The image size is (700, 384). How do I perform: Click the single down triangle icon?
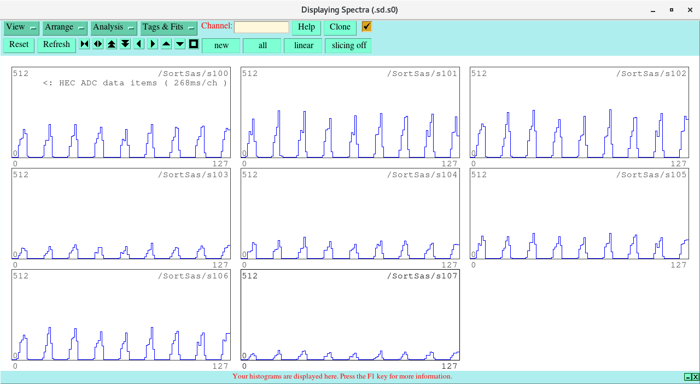pos(180,44)
